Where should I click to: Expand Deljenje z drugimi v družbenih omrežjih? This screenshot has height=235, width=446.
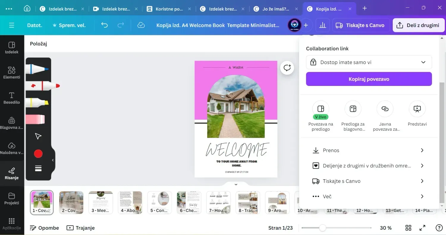click(x=369, y=166)
